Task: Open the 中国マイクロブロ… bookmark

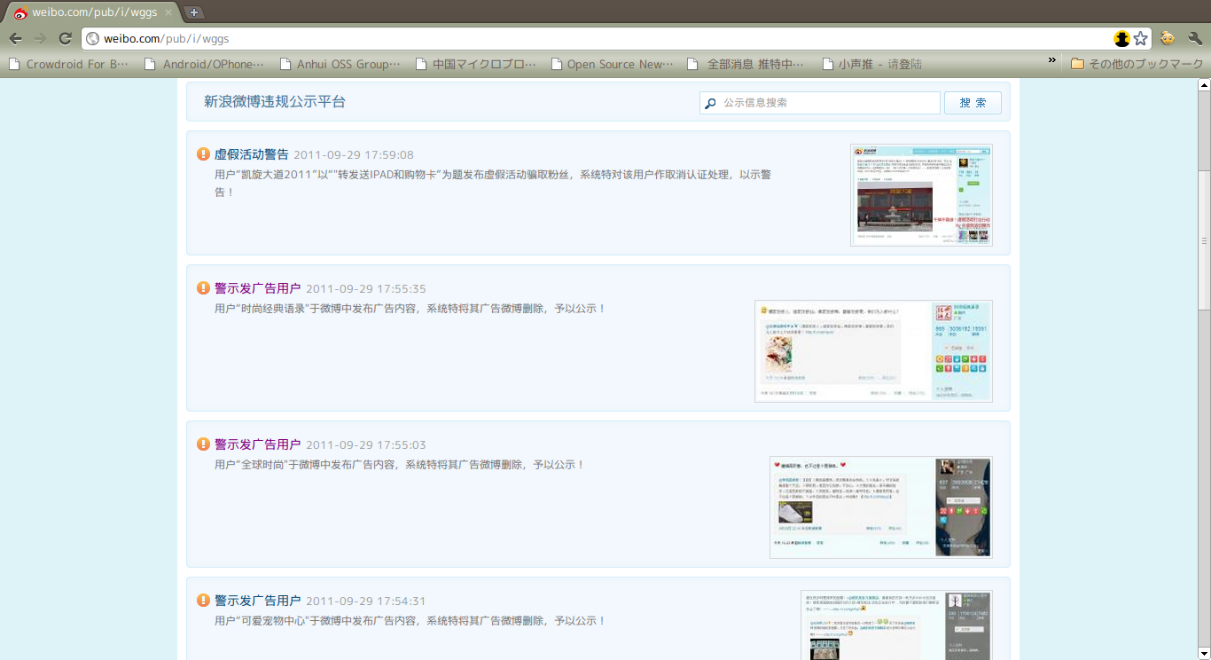Action: [x=476, y=64]
